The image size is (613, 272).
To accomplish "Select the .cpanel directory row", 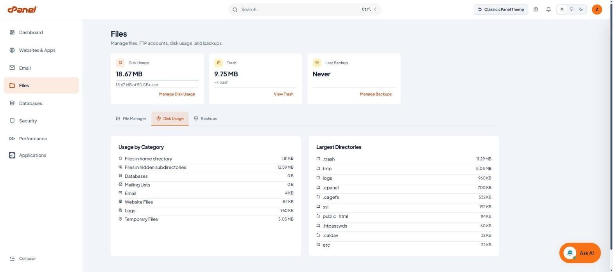I will coord(404,187).
